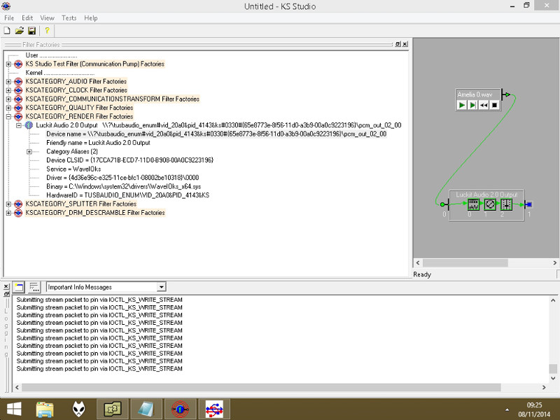The image size is (560, 420).
Task: Click play-to-end button on Amelia 0.wav
Action: point(472,105)
